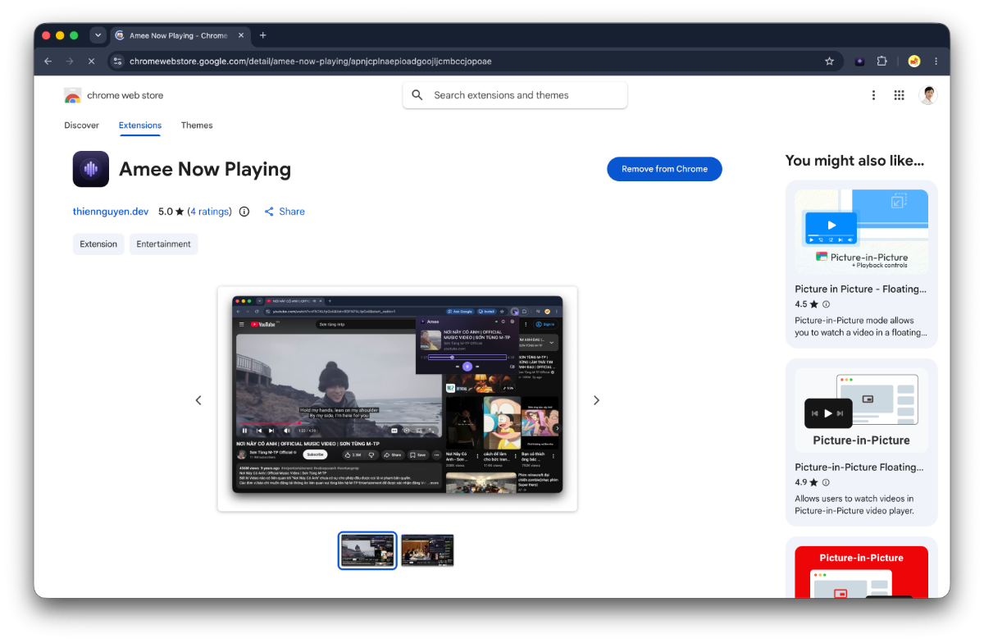The height and width of the screenshot is (643, 984).
Task: Click the 5.0 star rating value
Action: 171,212
